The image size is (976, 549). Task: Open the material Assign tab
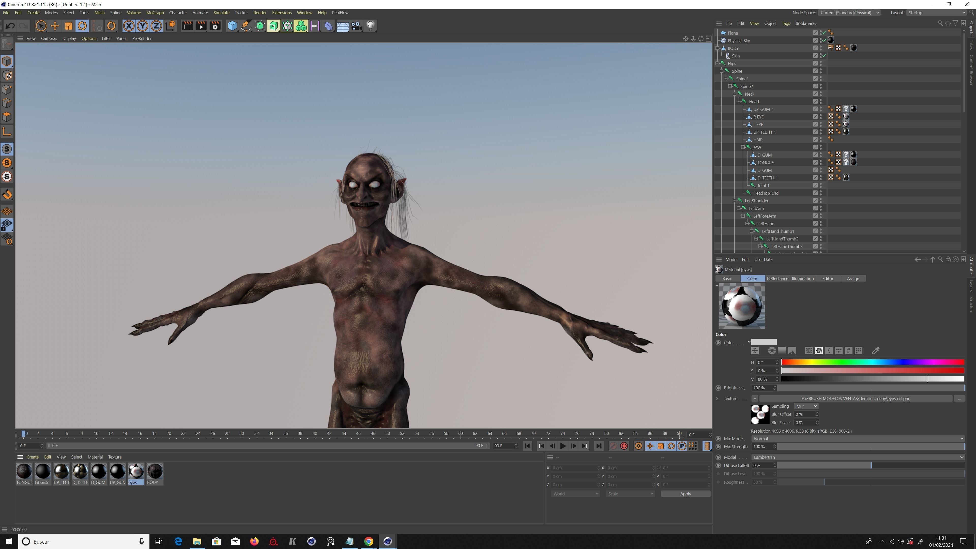[x=853, y=279]
